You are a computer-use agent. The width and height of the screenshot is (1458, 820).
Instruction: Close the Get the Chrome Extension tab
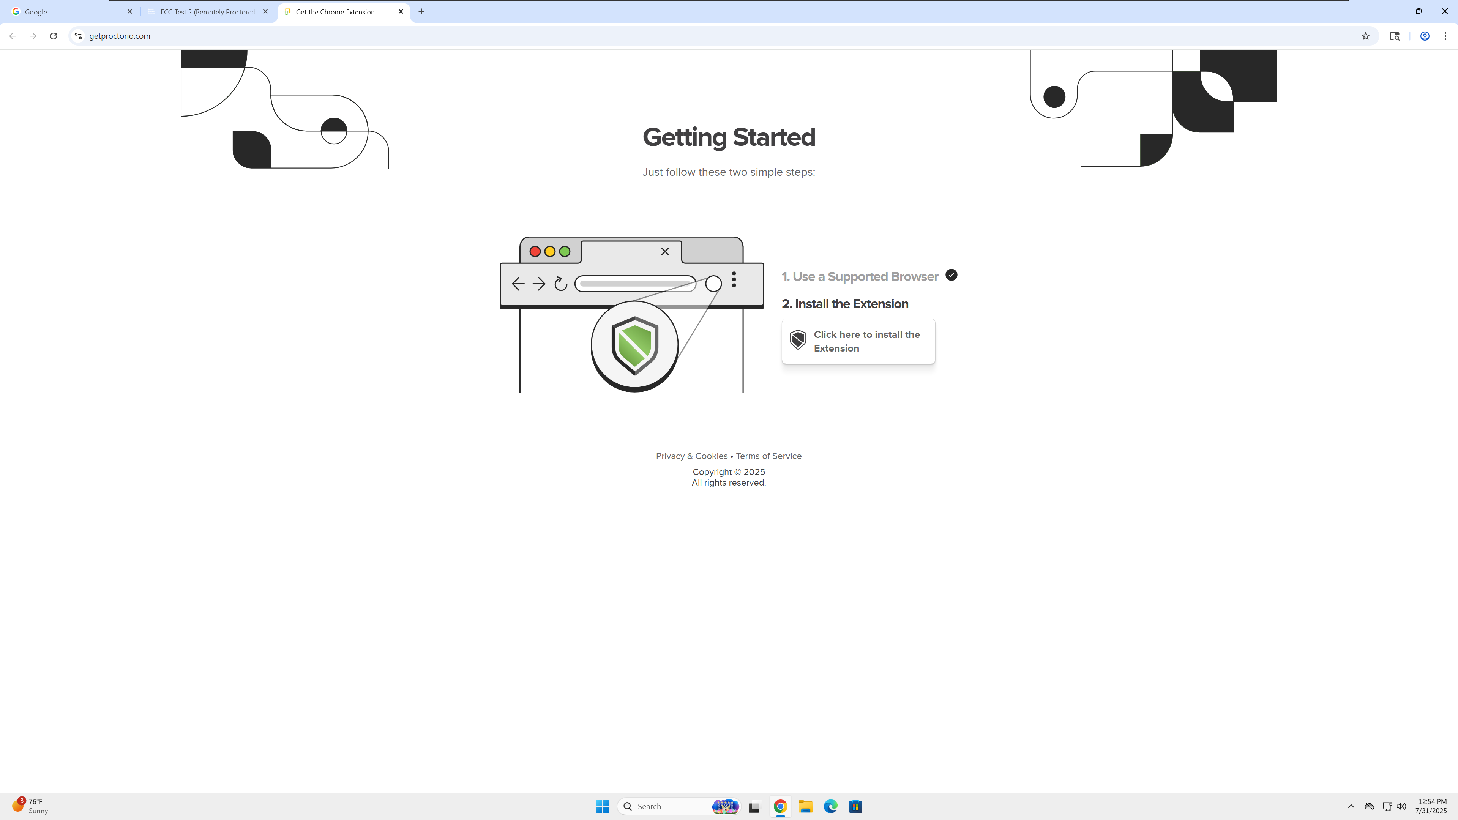(401, 11)
